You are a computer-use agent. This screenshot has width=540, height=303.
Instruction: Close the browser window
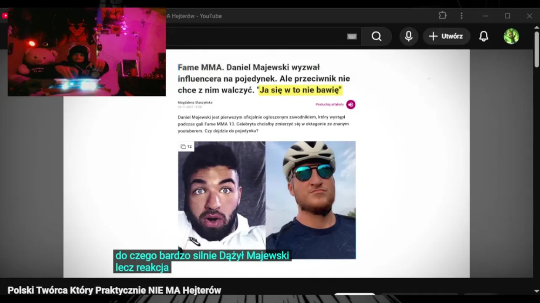pos(529,16)
